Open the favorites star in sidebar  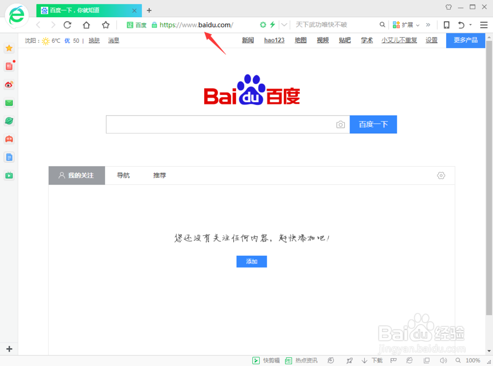point(9,48)
